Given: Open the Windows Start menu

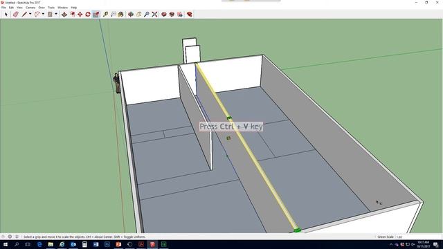Looking at the screenshot, I should (x=6, y=244).
